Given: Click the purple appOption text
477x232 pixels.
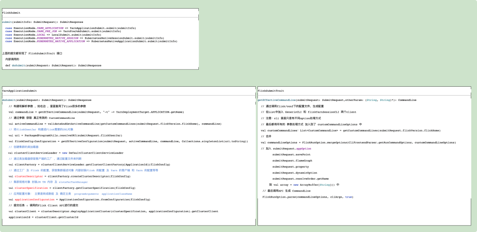Looking at the screenshot, I should click(303, 149).
